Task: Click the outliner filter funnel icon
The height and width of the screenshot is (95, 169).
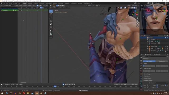Action: [164, 36]
